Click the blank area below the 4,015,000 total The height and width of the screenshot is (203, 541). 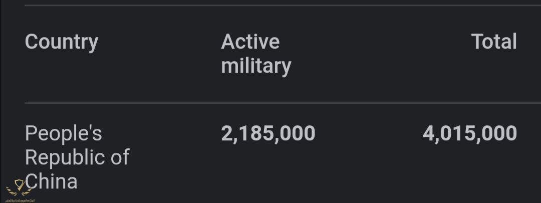point(469,170)
